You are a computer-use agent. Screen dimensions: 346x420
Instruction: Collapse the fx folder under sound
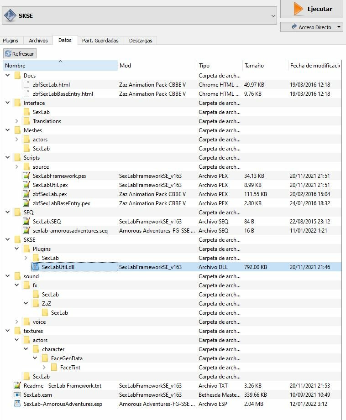point(16,285)
